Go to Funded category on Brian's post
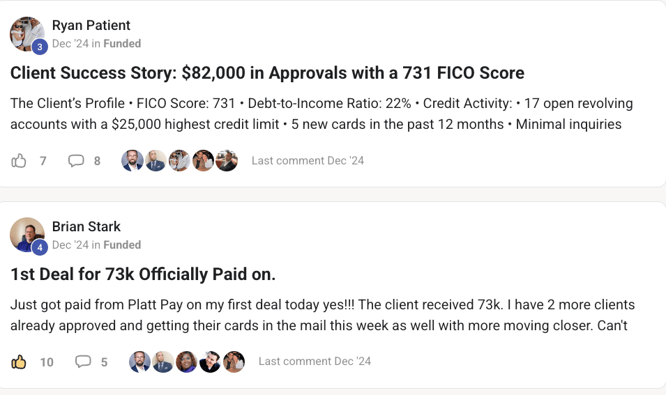666x395 pixels. [x=123, y=245]
